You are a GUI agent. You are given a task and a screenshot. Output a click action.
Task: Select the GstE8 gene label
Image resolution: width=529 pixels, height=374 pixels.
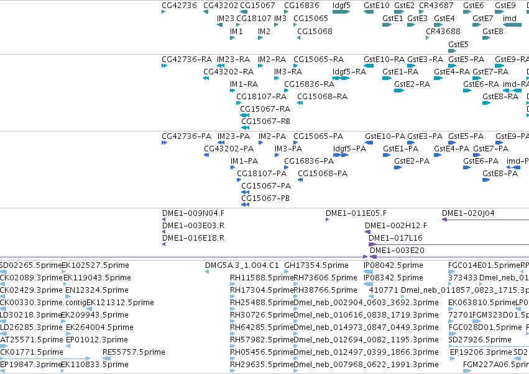pyautogui.click(x=493, y=31)
